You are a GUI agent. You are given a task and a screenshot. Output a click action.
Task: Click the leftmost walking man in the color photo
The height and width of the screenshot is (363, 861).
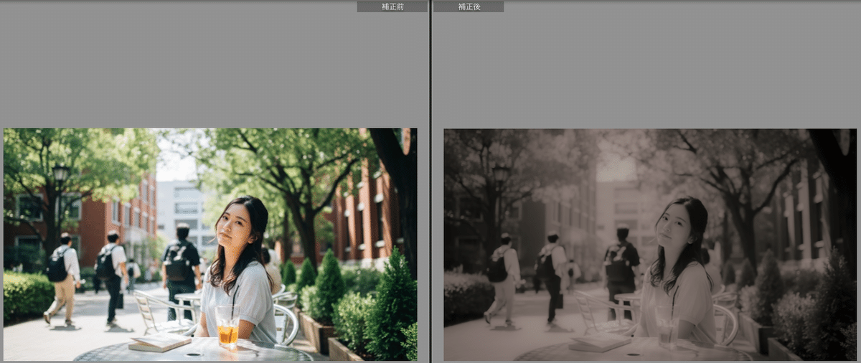[62, 276]
